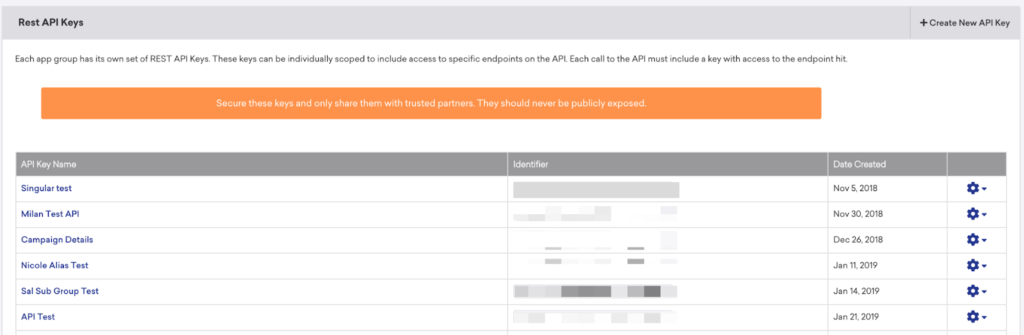Image resolution: width=1024 pixels, height=335 pixels.
Task: Open the Nicole Alias Test key
Action: pyautogui.click(x=54, y=265)
